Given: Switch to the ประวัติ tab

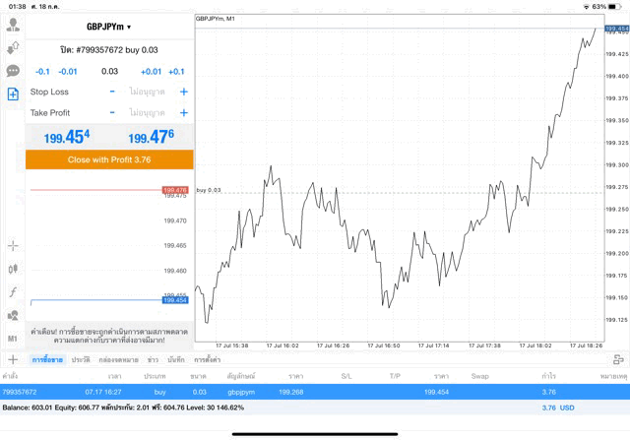Looking at the screenshot, I should [78, 360].
